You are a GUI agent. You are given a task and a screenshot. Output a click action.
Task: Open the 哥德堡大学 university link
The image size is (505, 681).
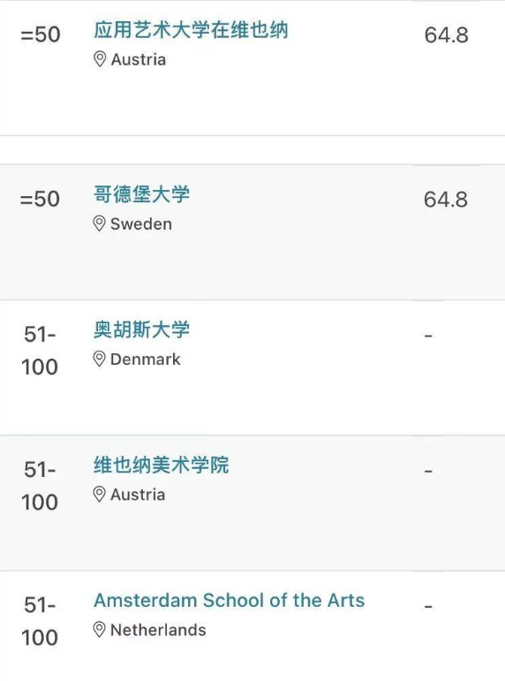coord(142,194)
